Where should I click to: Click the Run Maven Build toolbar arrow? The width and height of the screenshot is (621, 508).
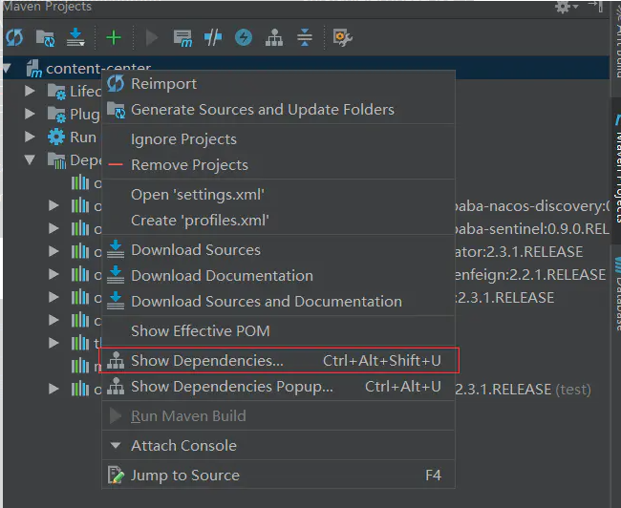(151, 38)
